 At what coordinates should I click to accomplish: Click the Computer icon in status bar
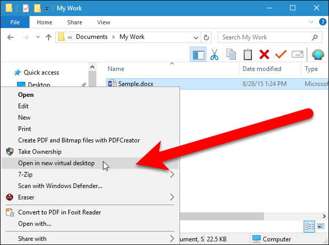(257, 239)
